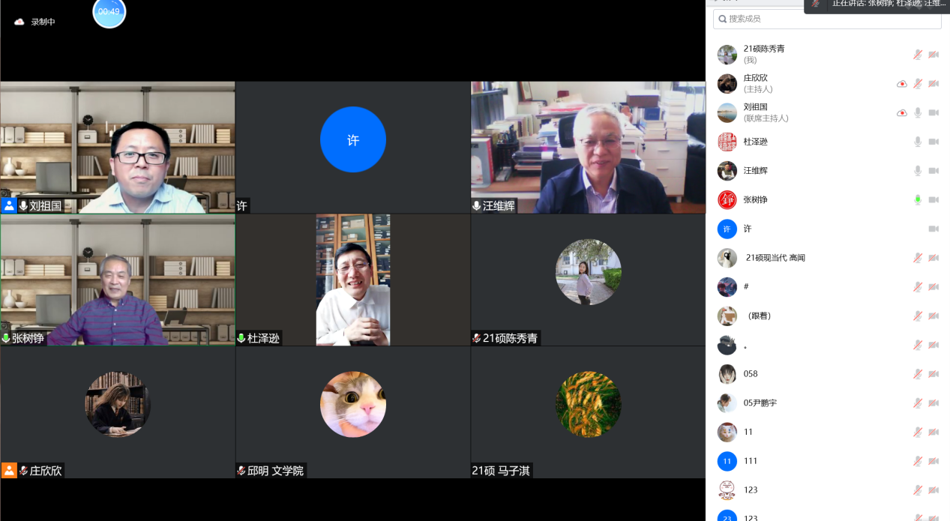Click the microphone icon next to 刘祖国 in list
Screen dimensions: 950x521
coord(917,113)
